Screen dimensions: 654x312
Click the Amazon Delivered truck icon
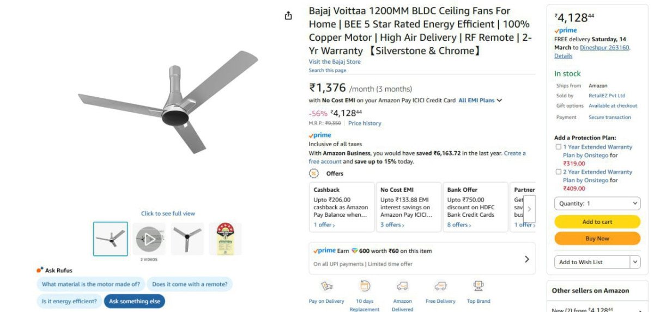click(x=402, y=286)
